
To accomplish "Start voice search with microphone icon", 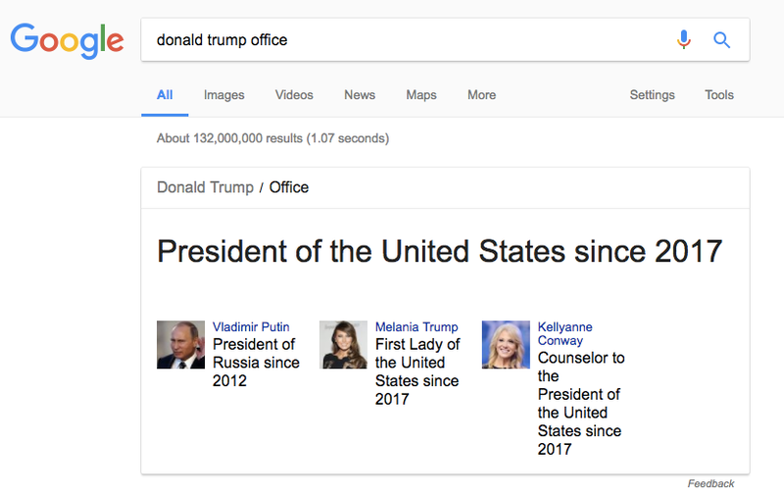I will [683, 39].
